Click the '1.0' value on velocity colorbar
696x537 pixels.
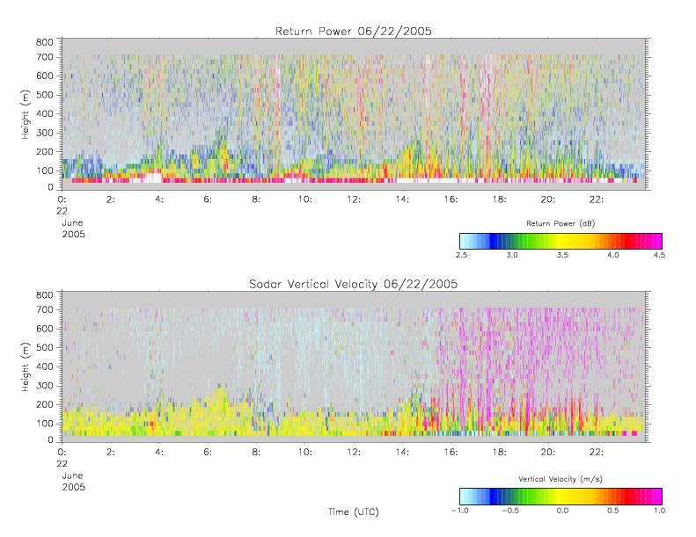[659, 511]
